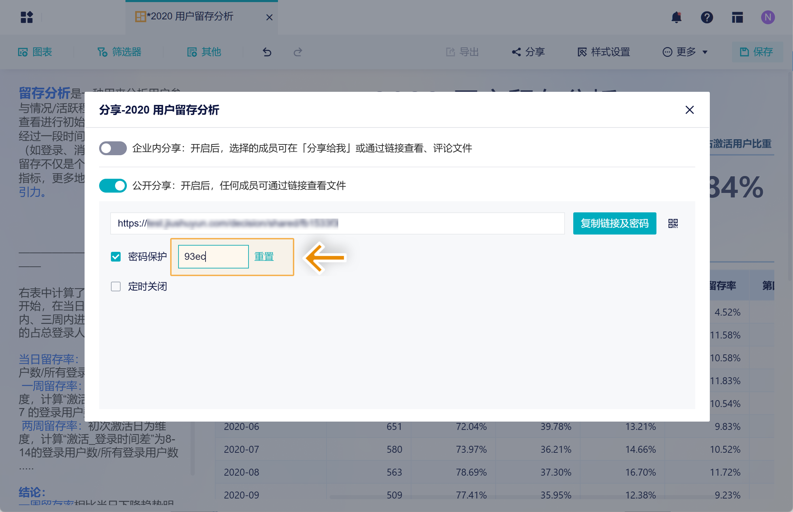Open the 筛选器 toolbar menu

tap(120, 52)
